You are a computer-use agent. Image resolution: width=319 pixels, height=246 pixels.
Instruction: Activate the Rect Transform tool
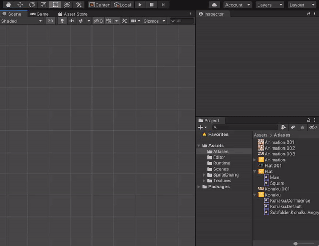[55, 5]
